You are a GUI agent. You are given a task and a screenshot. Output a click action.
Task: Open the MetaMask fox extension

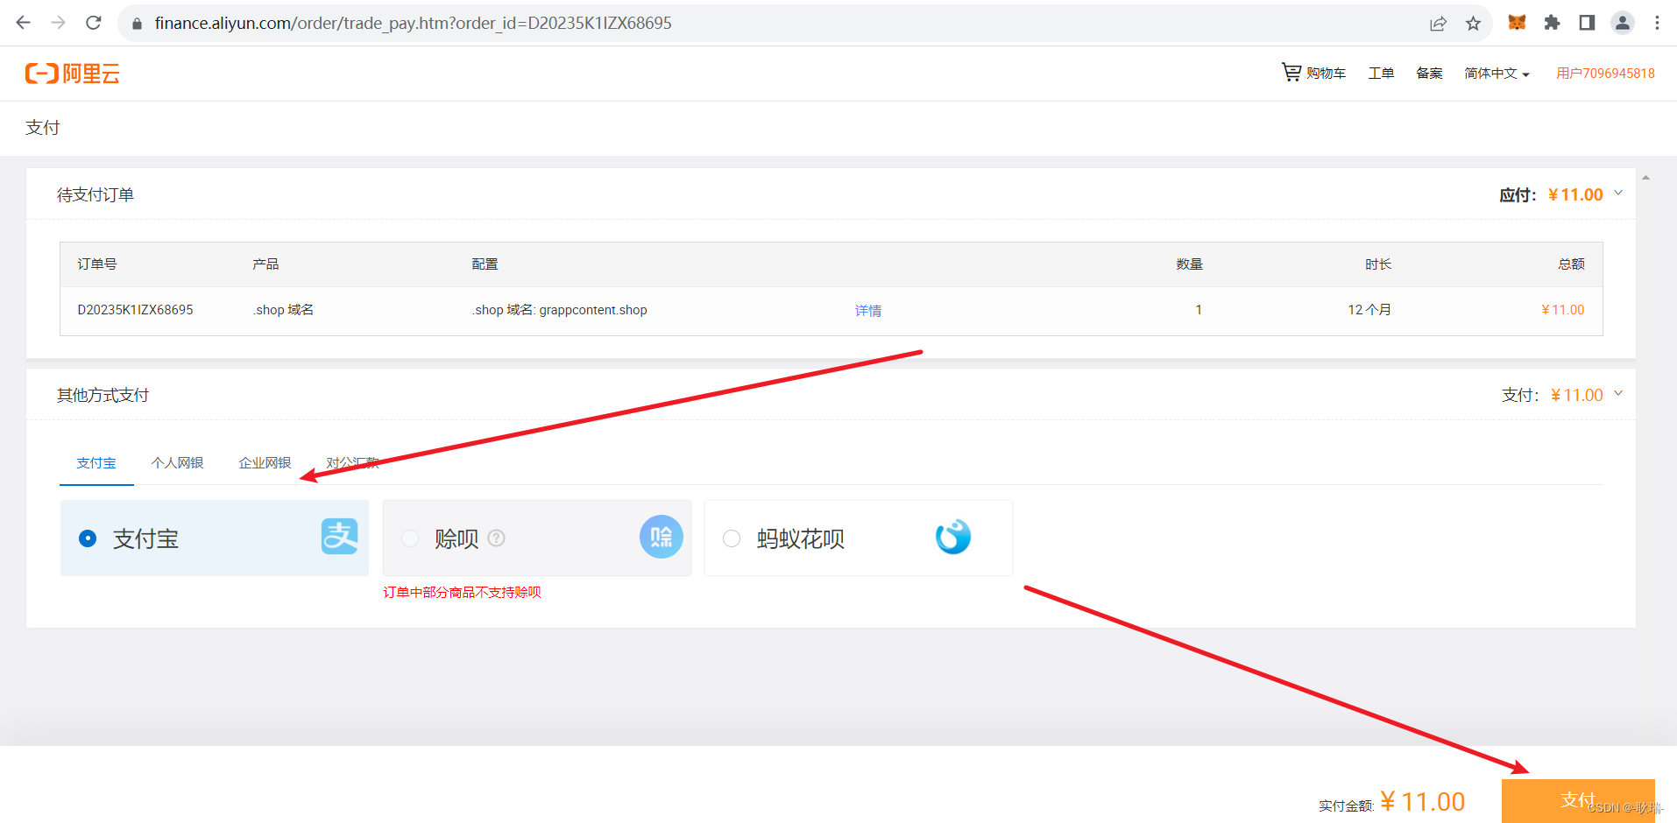(1517, 23)
